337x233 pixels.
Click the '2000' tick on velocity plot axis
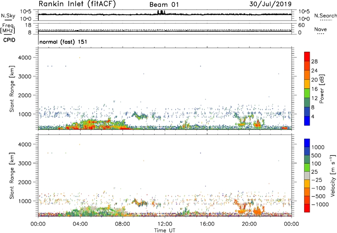pyautogui.click(x=25, y=182)
